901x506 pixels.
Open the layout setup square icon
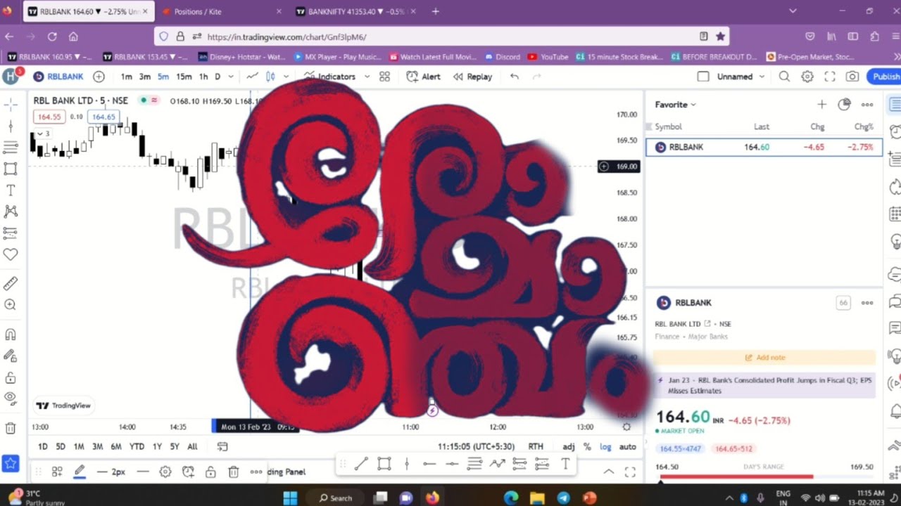702,77
